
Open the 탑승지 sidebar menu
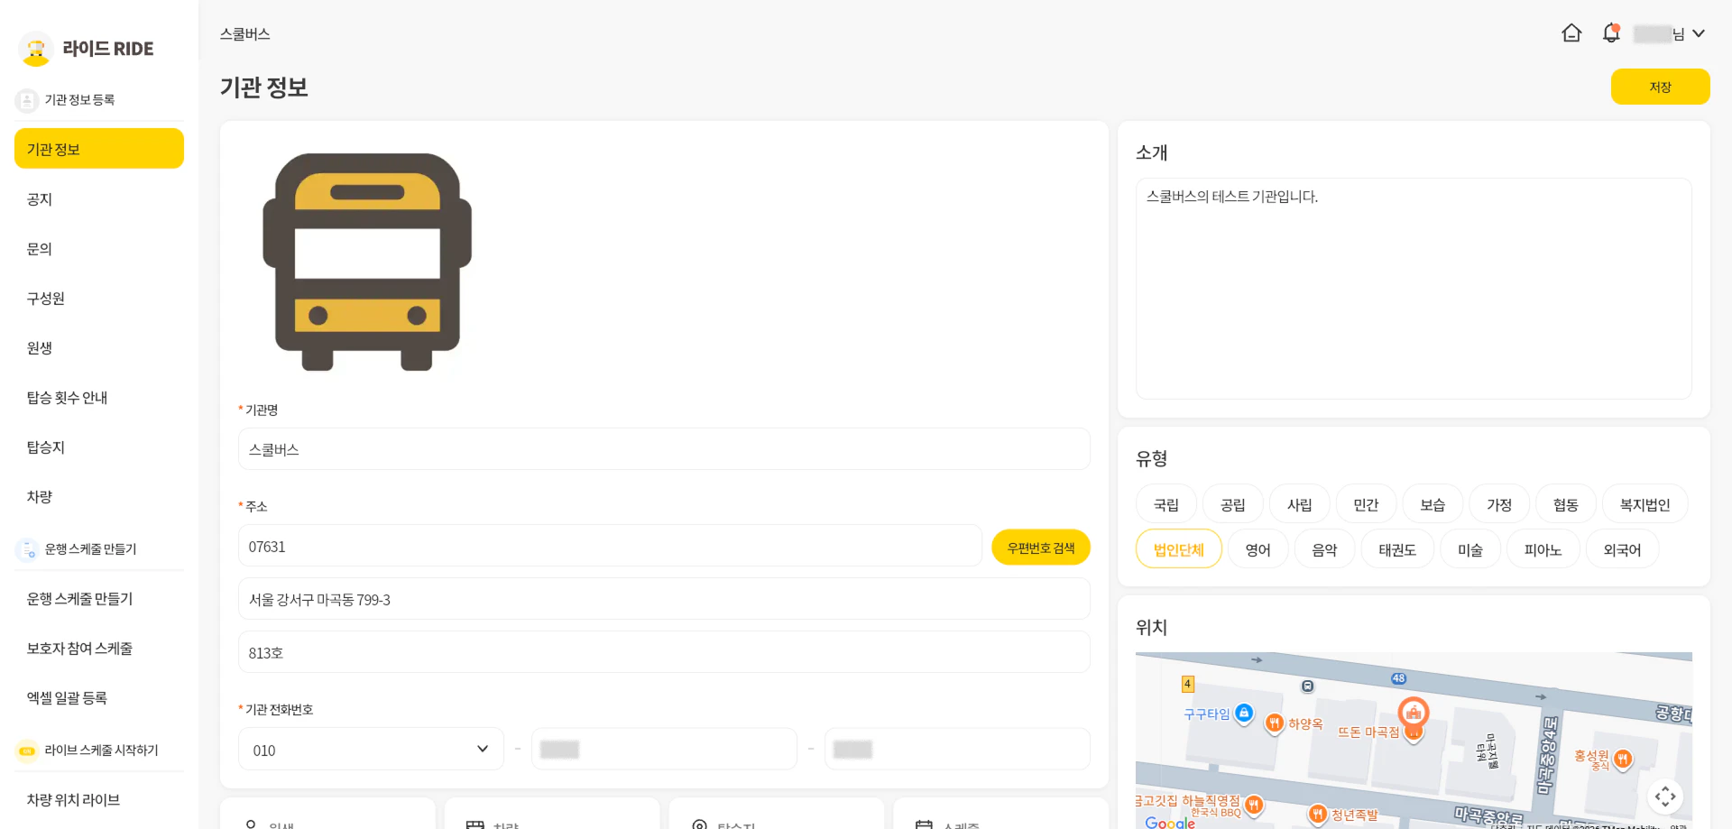coord(46,447)
